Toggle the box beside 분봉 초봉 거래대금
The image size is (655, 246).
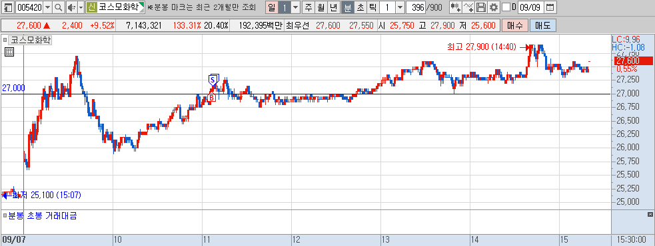[x=5, y=216]
